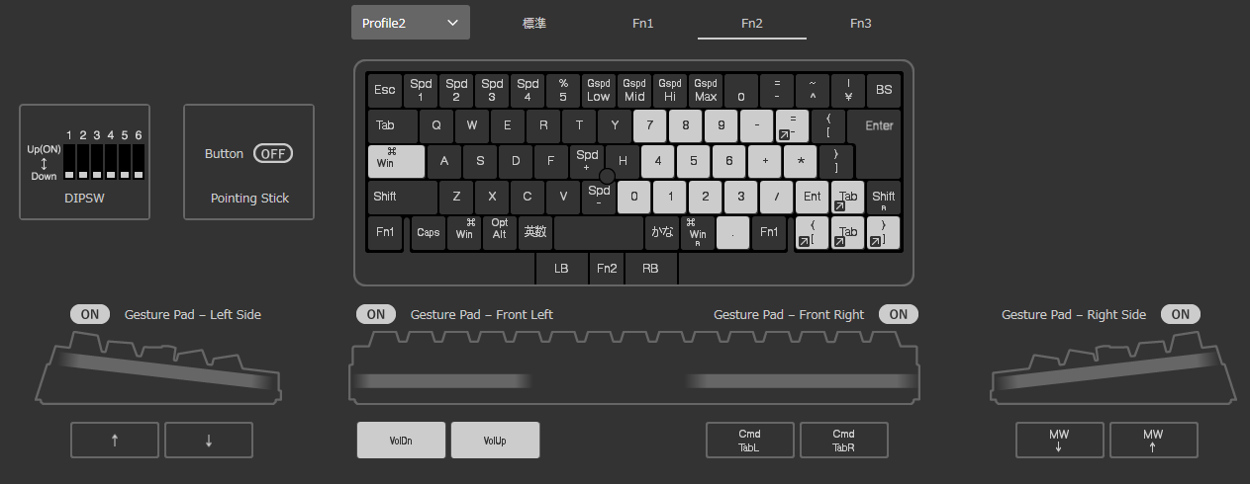
Task: Select the Caps key
Action: 429,232
